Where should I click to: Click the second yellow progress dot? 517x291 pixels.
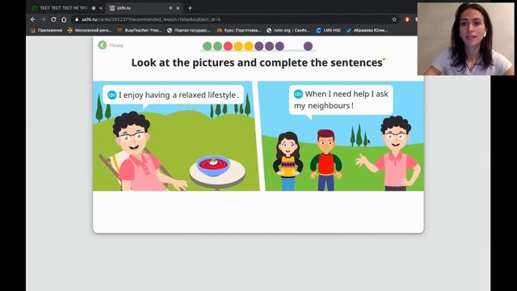[x=249, y=46]
